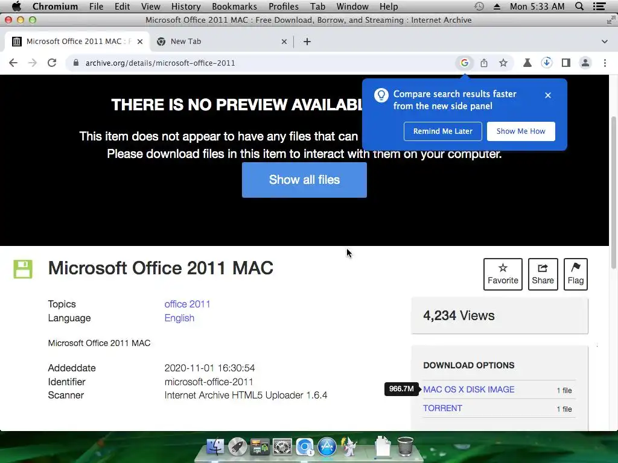Expand the tab search chevron
The image size is (618, 463).
[605, 42]
